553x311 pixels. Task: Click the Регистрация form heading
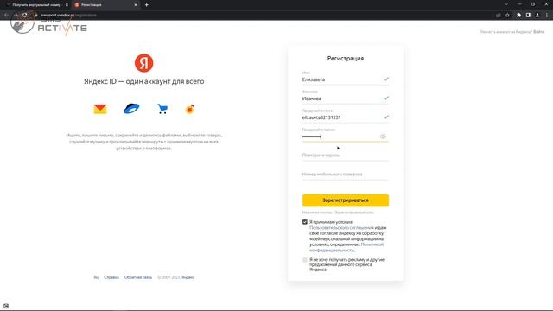coord(346,59)
